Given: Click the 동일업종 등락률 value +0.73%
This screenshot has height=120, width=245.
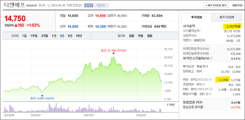Looking at the screenshot, I should tap(235, 107).
